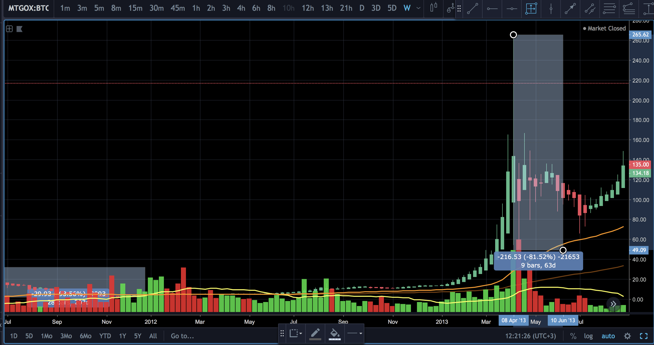Viewport: 654px width, 345px height.
Task: Switch to the 4h timeframe
Action: (241, 8)
